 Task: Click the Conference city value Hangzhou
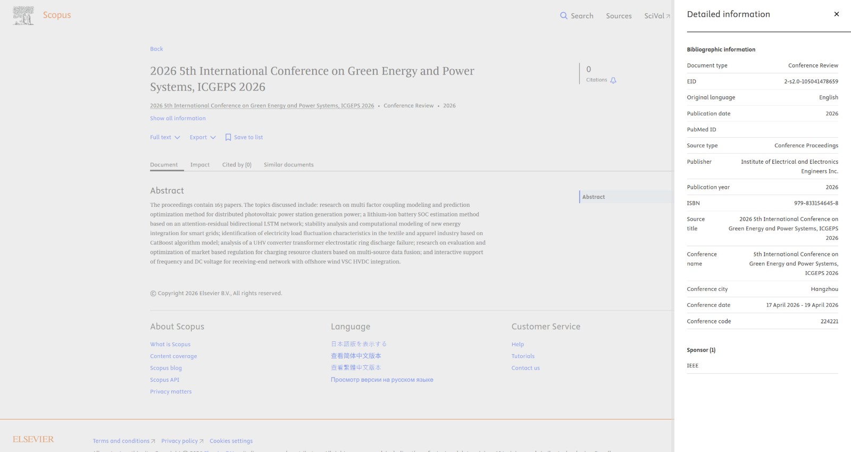tap(824, 289)
